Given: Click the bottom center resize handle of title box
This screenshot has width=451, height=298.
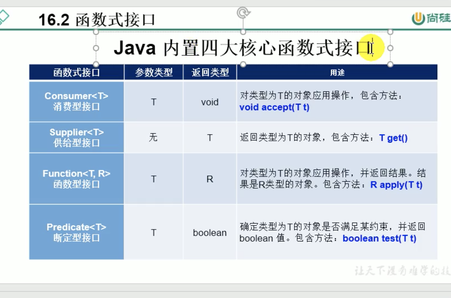Looking at the screenshot, I should coord(243,64).
